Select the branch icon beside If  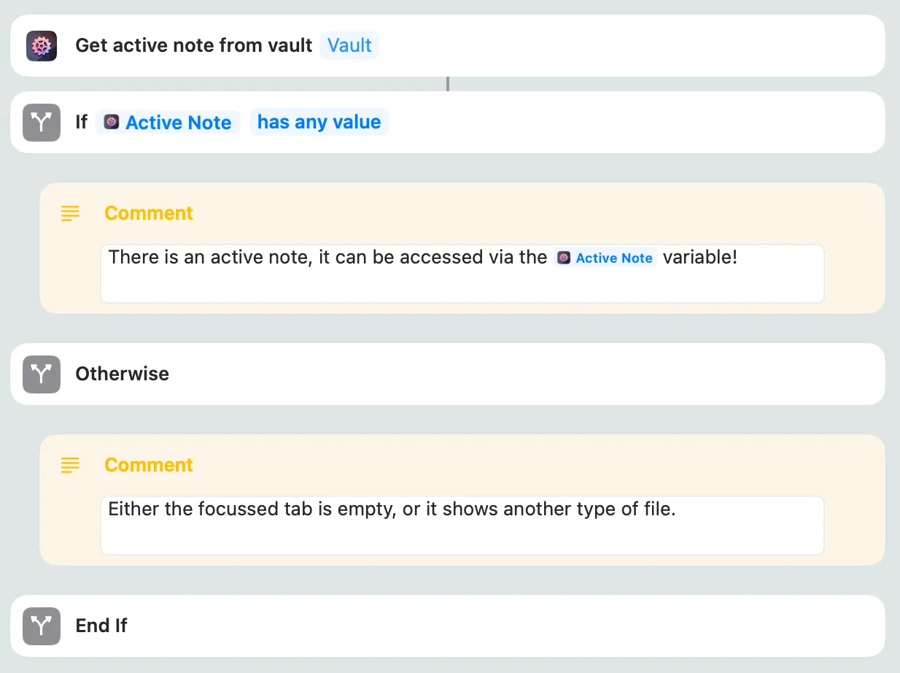click(x=42, y=122)
